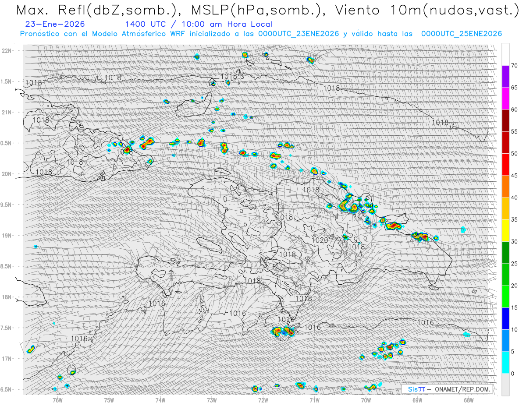Select the date '23-Ene-2026'

pyautogui.click(x=55, y=25)
